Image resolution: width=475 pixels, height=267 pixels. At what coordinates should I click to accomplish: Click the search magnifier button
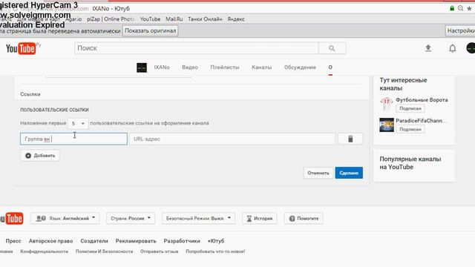coord(332,48)
